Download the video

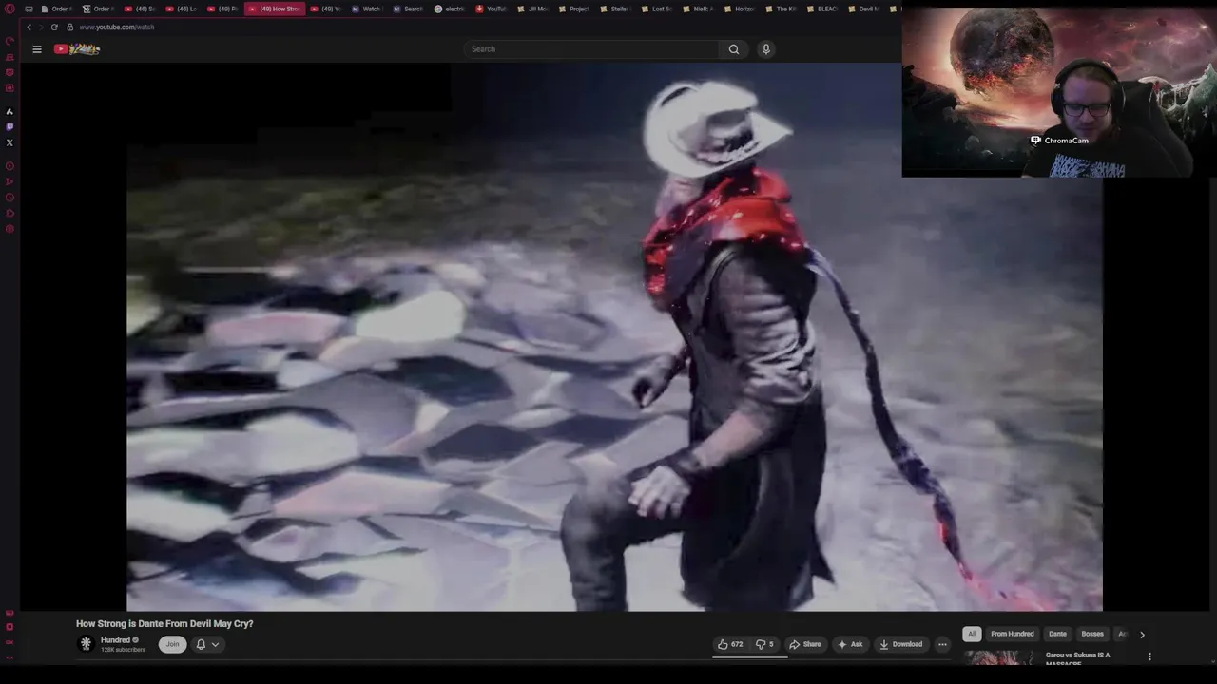(900, 644)
